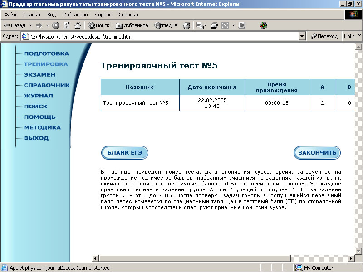Open the Избранное menu
363x272 pixels.
(75, 15)
